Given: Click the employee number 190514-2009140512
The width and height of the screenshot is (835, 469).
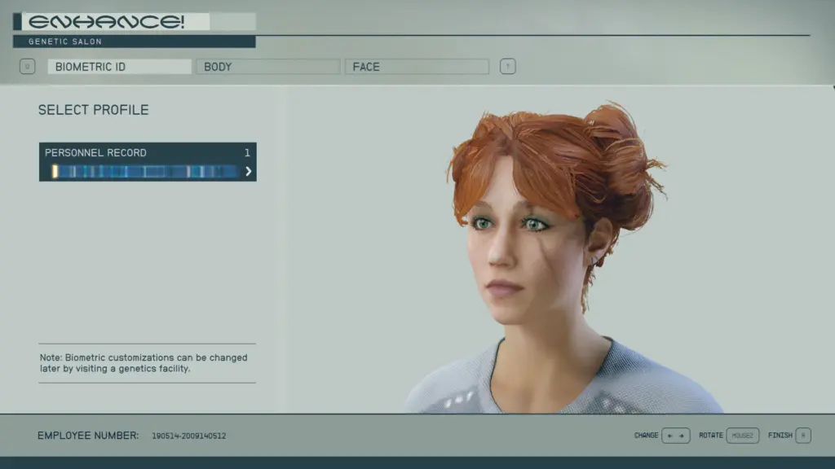Looking at the screenshot, I should coord(189,436).
